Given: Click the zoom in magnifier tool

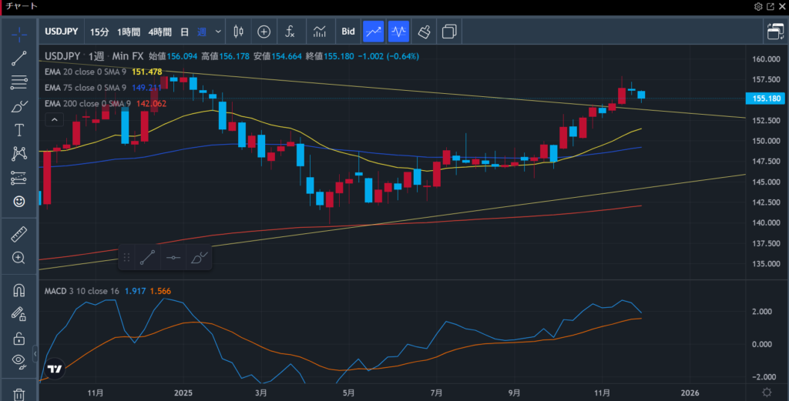Looking at the screenshot, I should coord(19,258).
